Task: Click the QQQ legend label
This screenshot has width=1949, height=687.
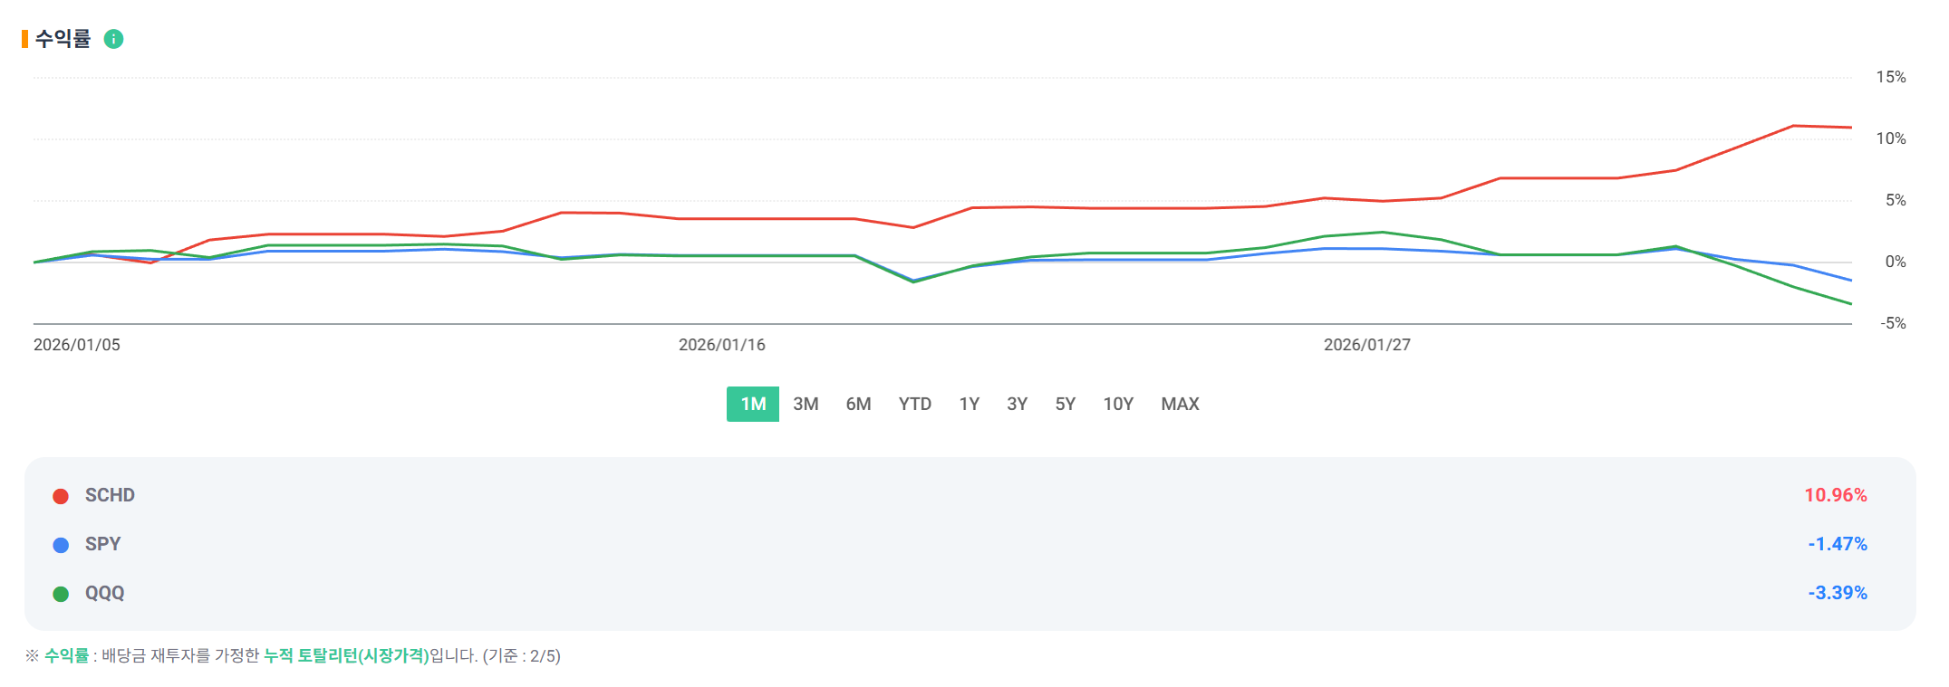Action: click(x=104, y=593)
